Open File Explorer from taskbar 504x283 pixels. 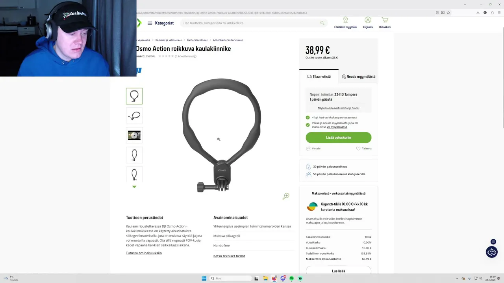(266, 278)
